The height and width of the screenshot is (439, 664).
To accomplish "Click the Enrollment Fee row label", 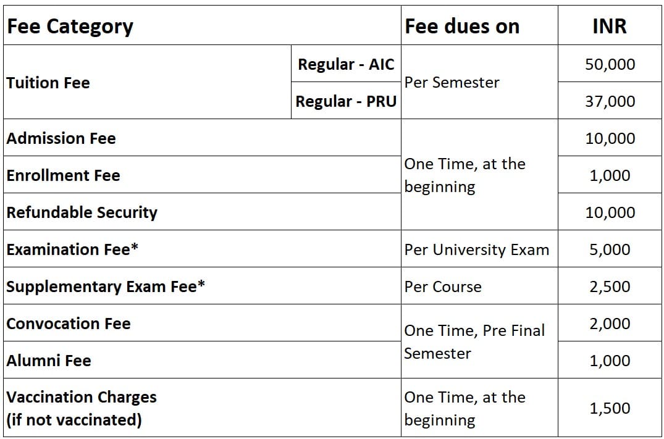I will tap(202, 175).
